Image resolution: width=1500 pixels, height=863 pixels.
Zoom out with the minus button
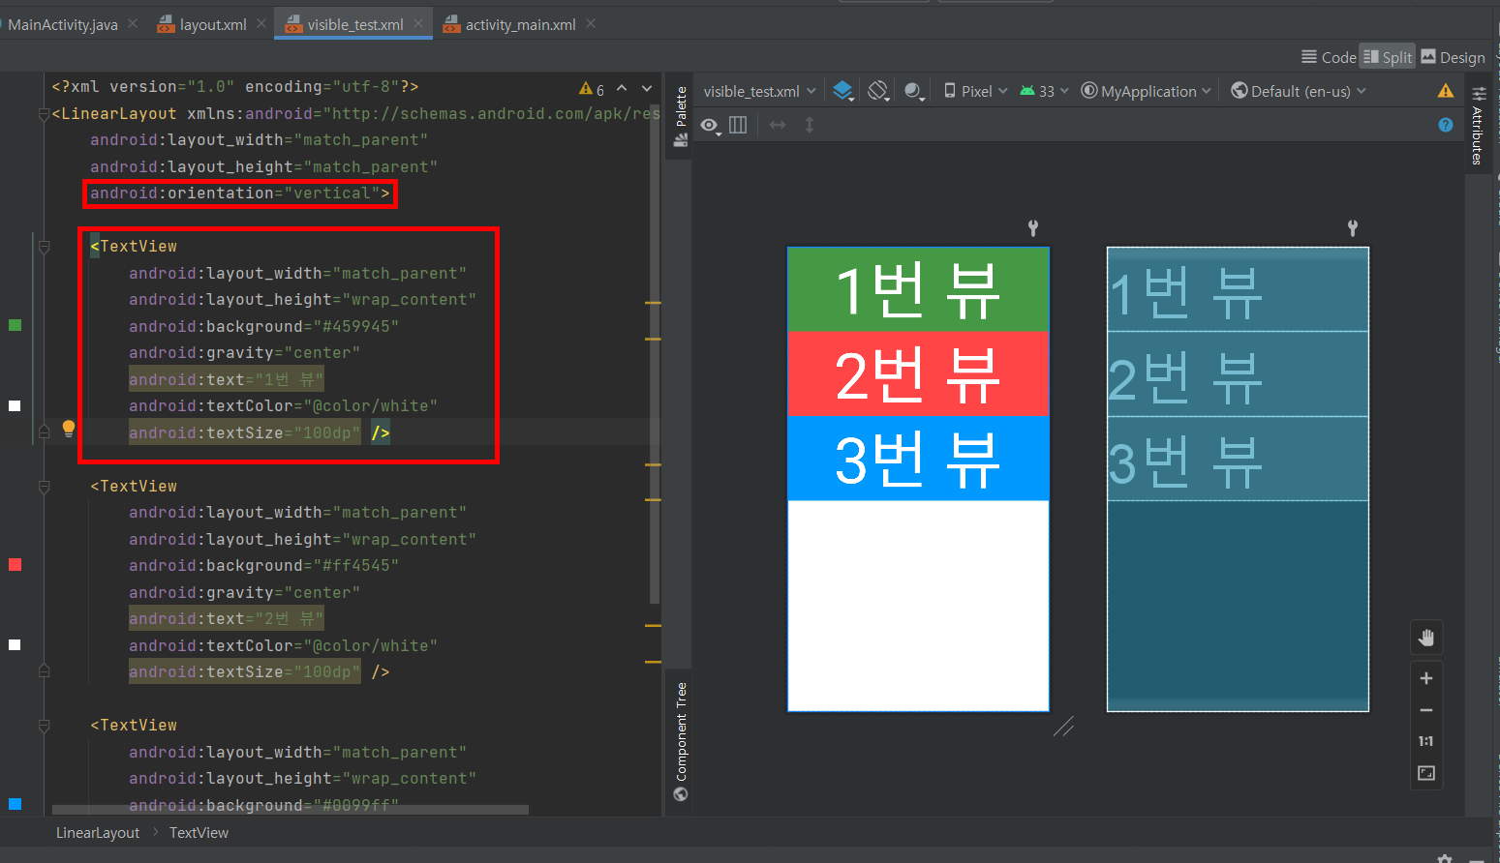[1426, 710]
